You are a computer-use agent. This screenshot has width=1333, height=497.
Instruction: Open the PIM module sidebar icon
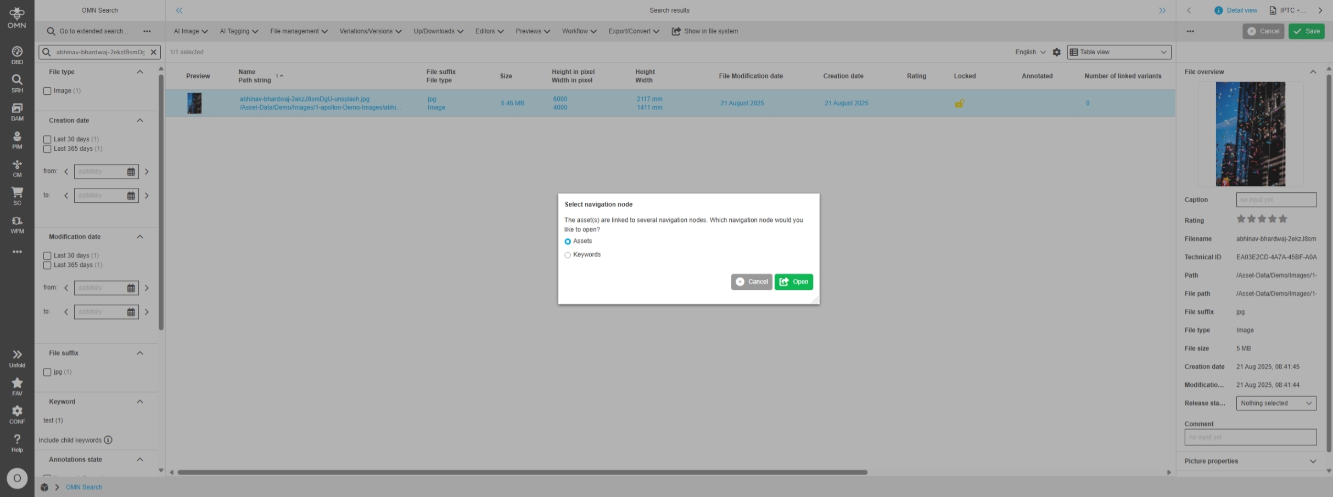click(17, 140)
